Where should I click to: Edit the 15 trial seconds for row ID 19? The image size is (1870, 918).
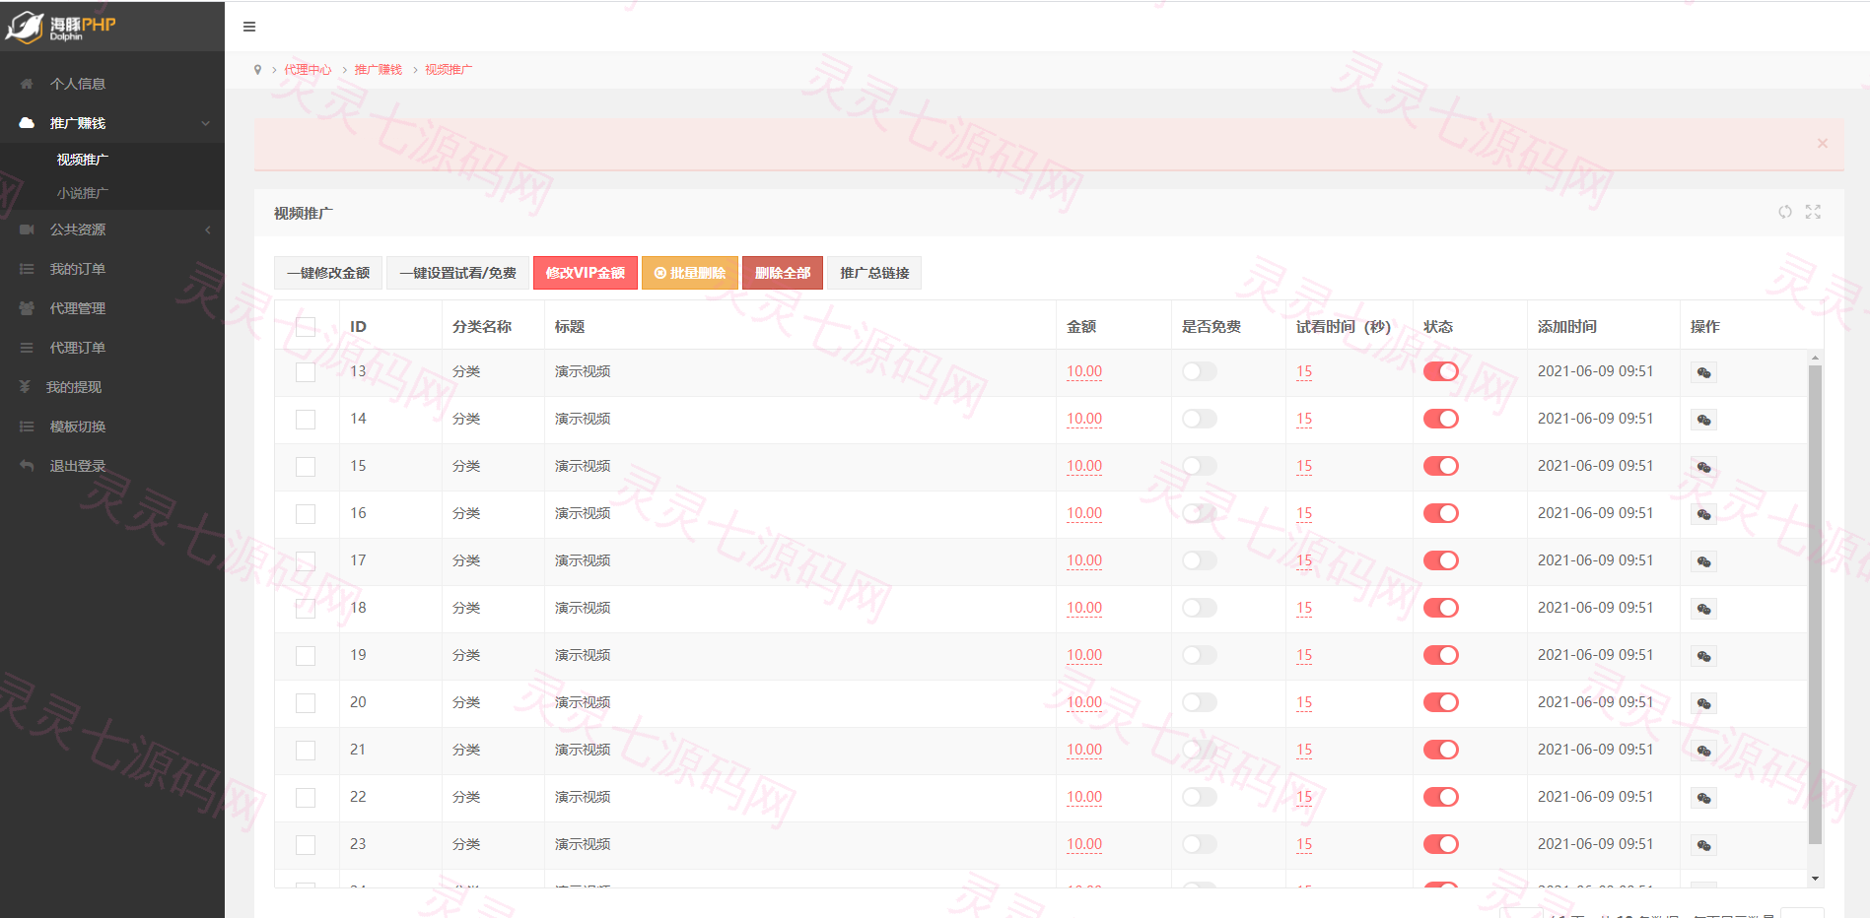(x=1304, y=655)
